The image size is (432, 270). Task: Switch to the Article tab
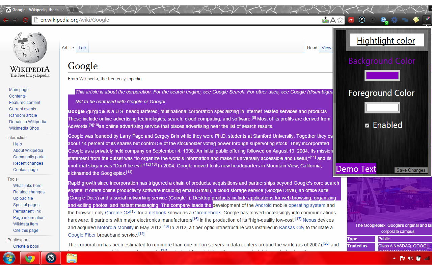(x=68, y=48)
